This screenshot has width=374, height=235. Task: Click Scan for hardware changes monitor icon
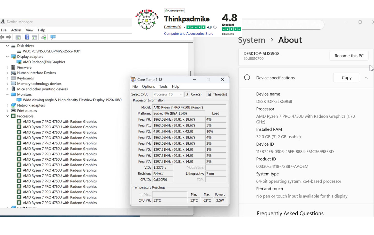(x=53, y=37)
